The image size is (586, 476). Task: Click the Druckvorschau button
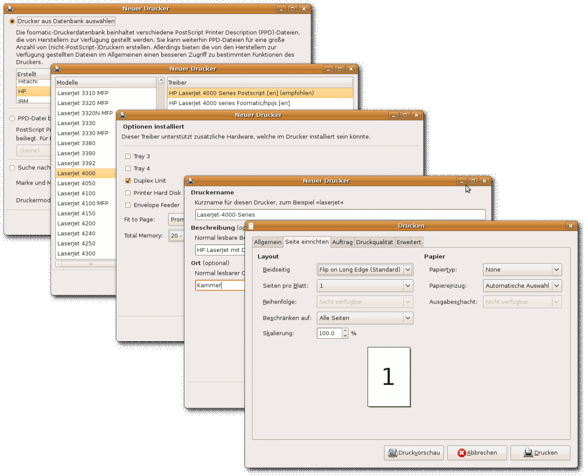[414, 453]
